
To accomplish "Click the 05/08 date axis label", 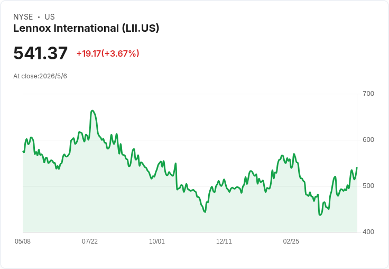I will point(23,241).
